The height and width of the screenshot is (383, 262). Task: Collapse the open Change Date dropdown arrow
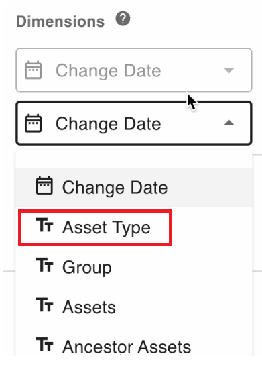click(x=229, y=123)
